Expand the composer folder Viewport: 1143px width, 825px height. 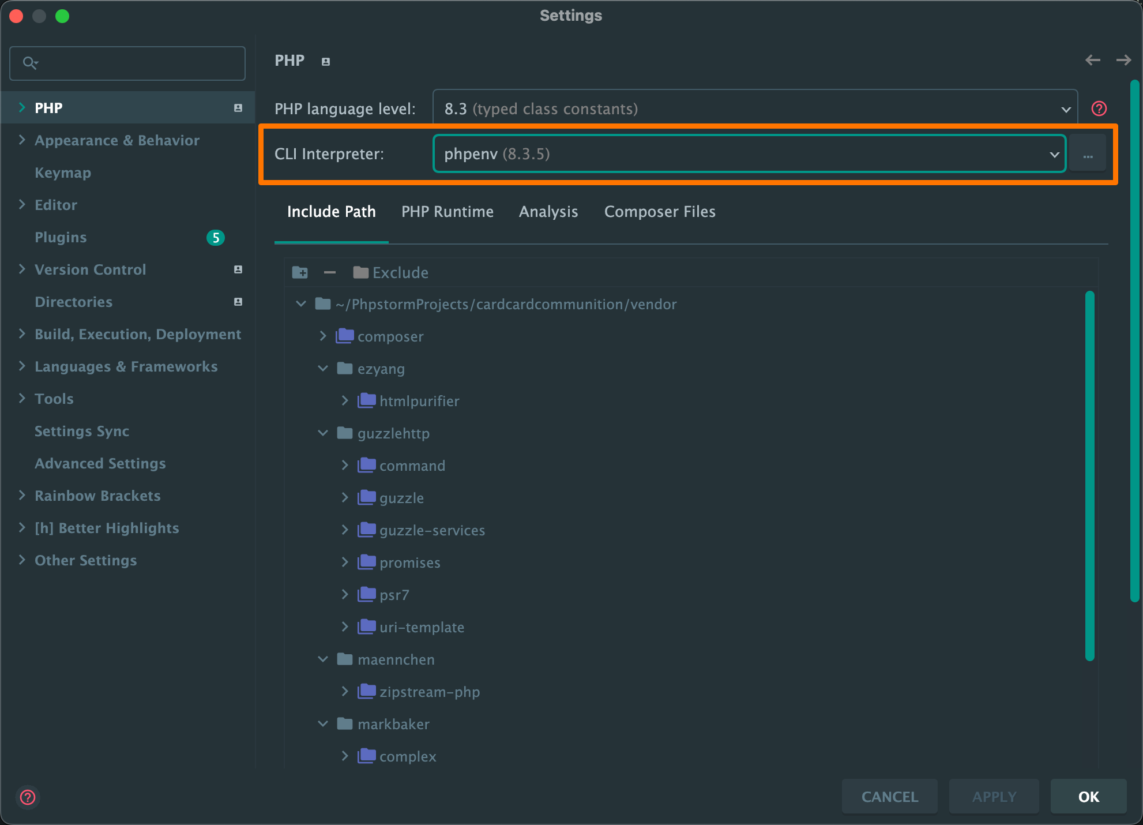pos(323,336)
